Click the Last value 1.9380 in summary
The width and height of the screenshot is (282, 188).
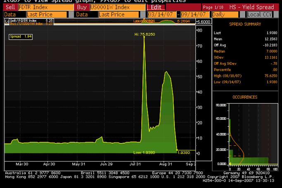click(x=272, y=33)
